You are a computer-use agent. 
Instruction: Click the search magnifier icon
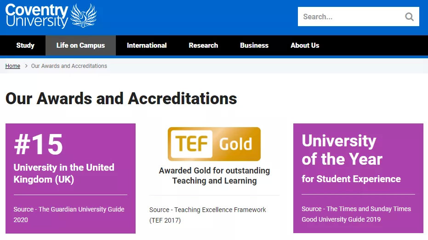(x=409, y=17)
